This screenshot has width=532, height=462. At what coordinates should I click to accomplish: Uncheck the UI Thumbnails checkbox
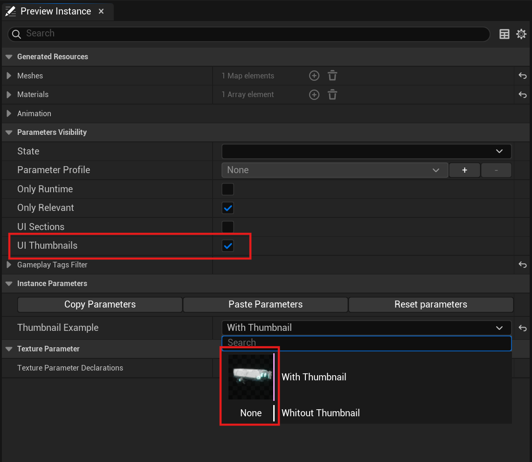point(228,245)
